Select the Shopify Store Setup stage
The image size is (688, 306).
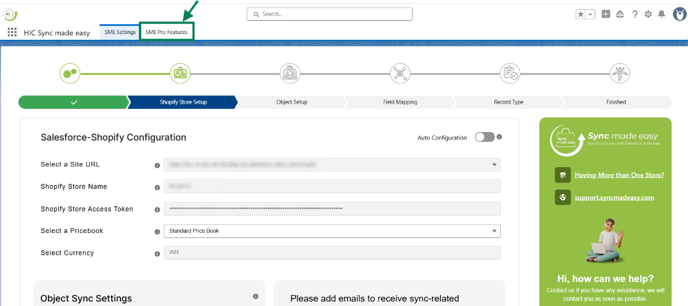coord(183,102)
